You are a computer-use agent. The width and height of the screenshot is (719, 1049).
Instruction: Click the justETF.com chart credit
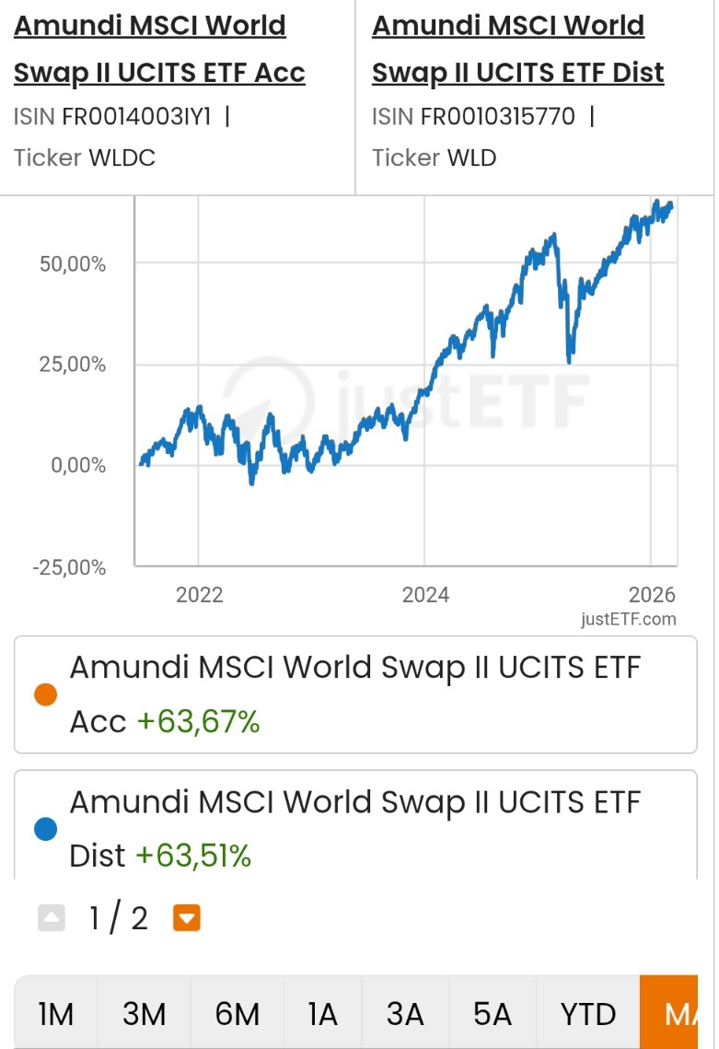point(628,619)
